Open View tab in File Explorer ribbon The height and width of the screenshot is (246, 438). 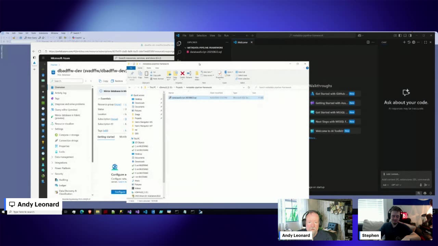pos(157,68)
